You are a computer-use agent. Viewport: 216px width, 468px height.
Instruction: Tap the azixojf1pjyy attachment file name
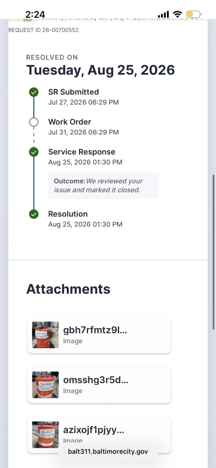click(x=94, y=430)
